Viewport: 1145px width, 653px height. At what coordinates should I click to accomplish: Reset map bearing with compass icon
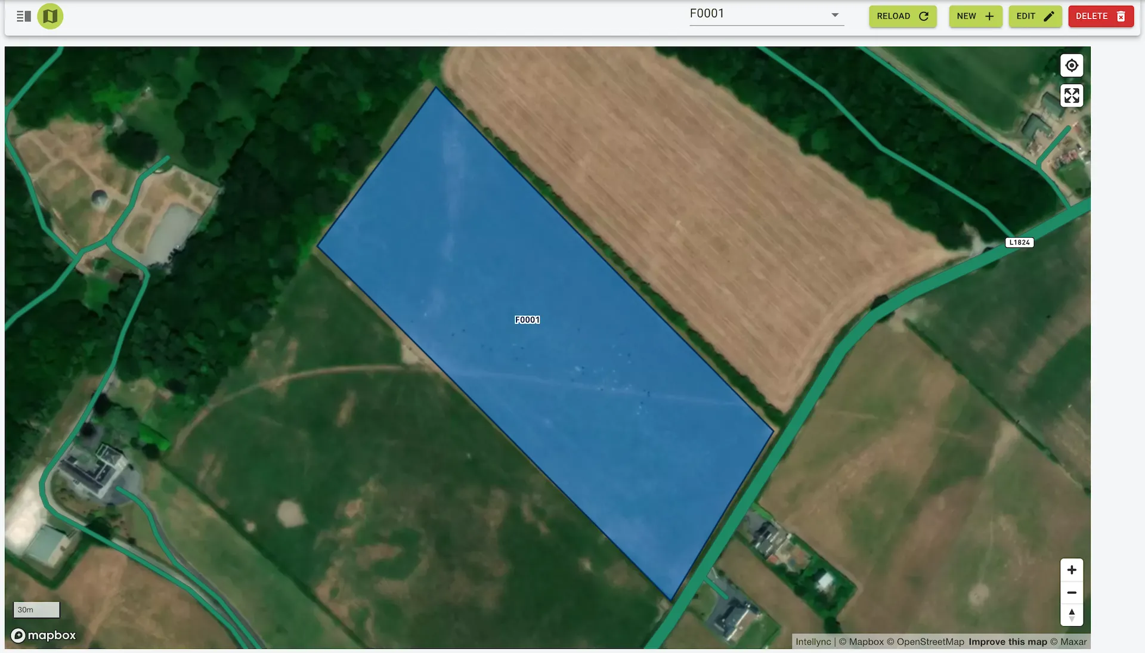pyautogui.click(x=1072, y=615)
